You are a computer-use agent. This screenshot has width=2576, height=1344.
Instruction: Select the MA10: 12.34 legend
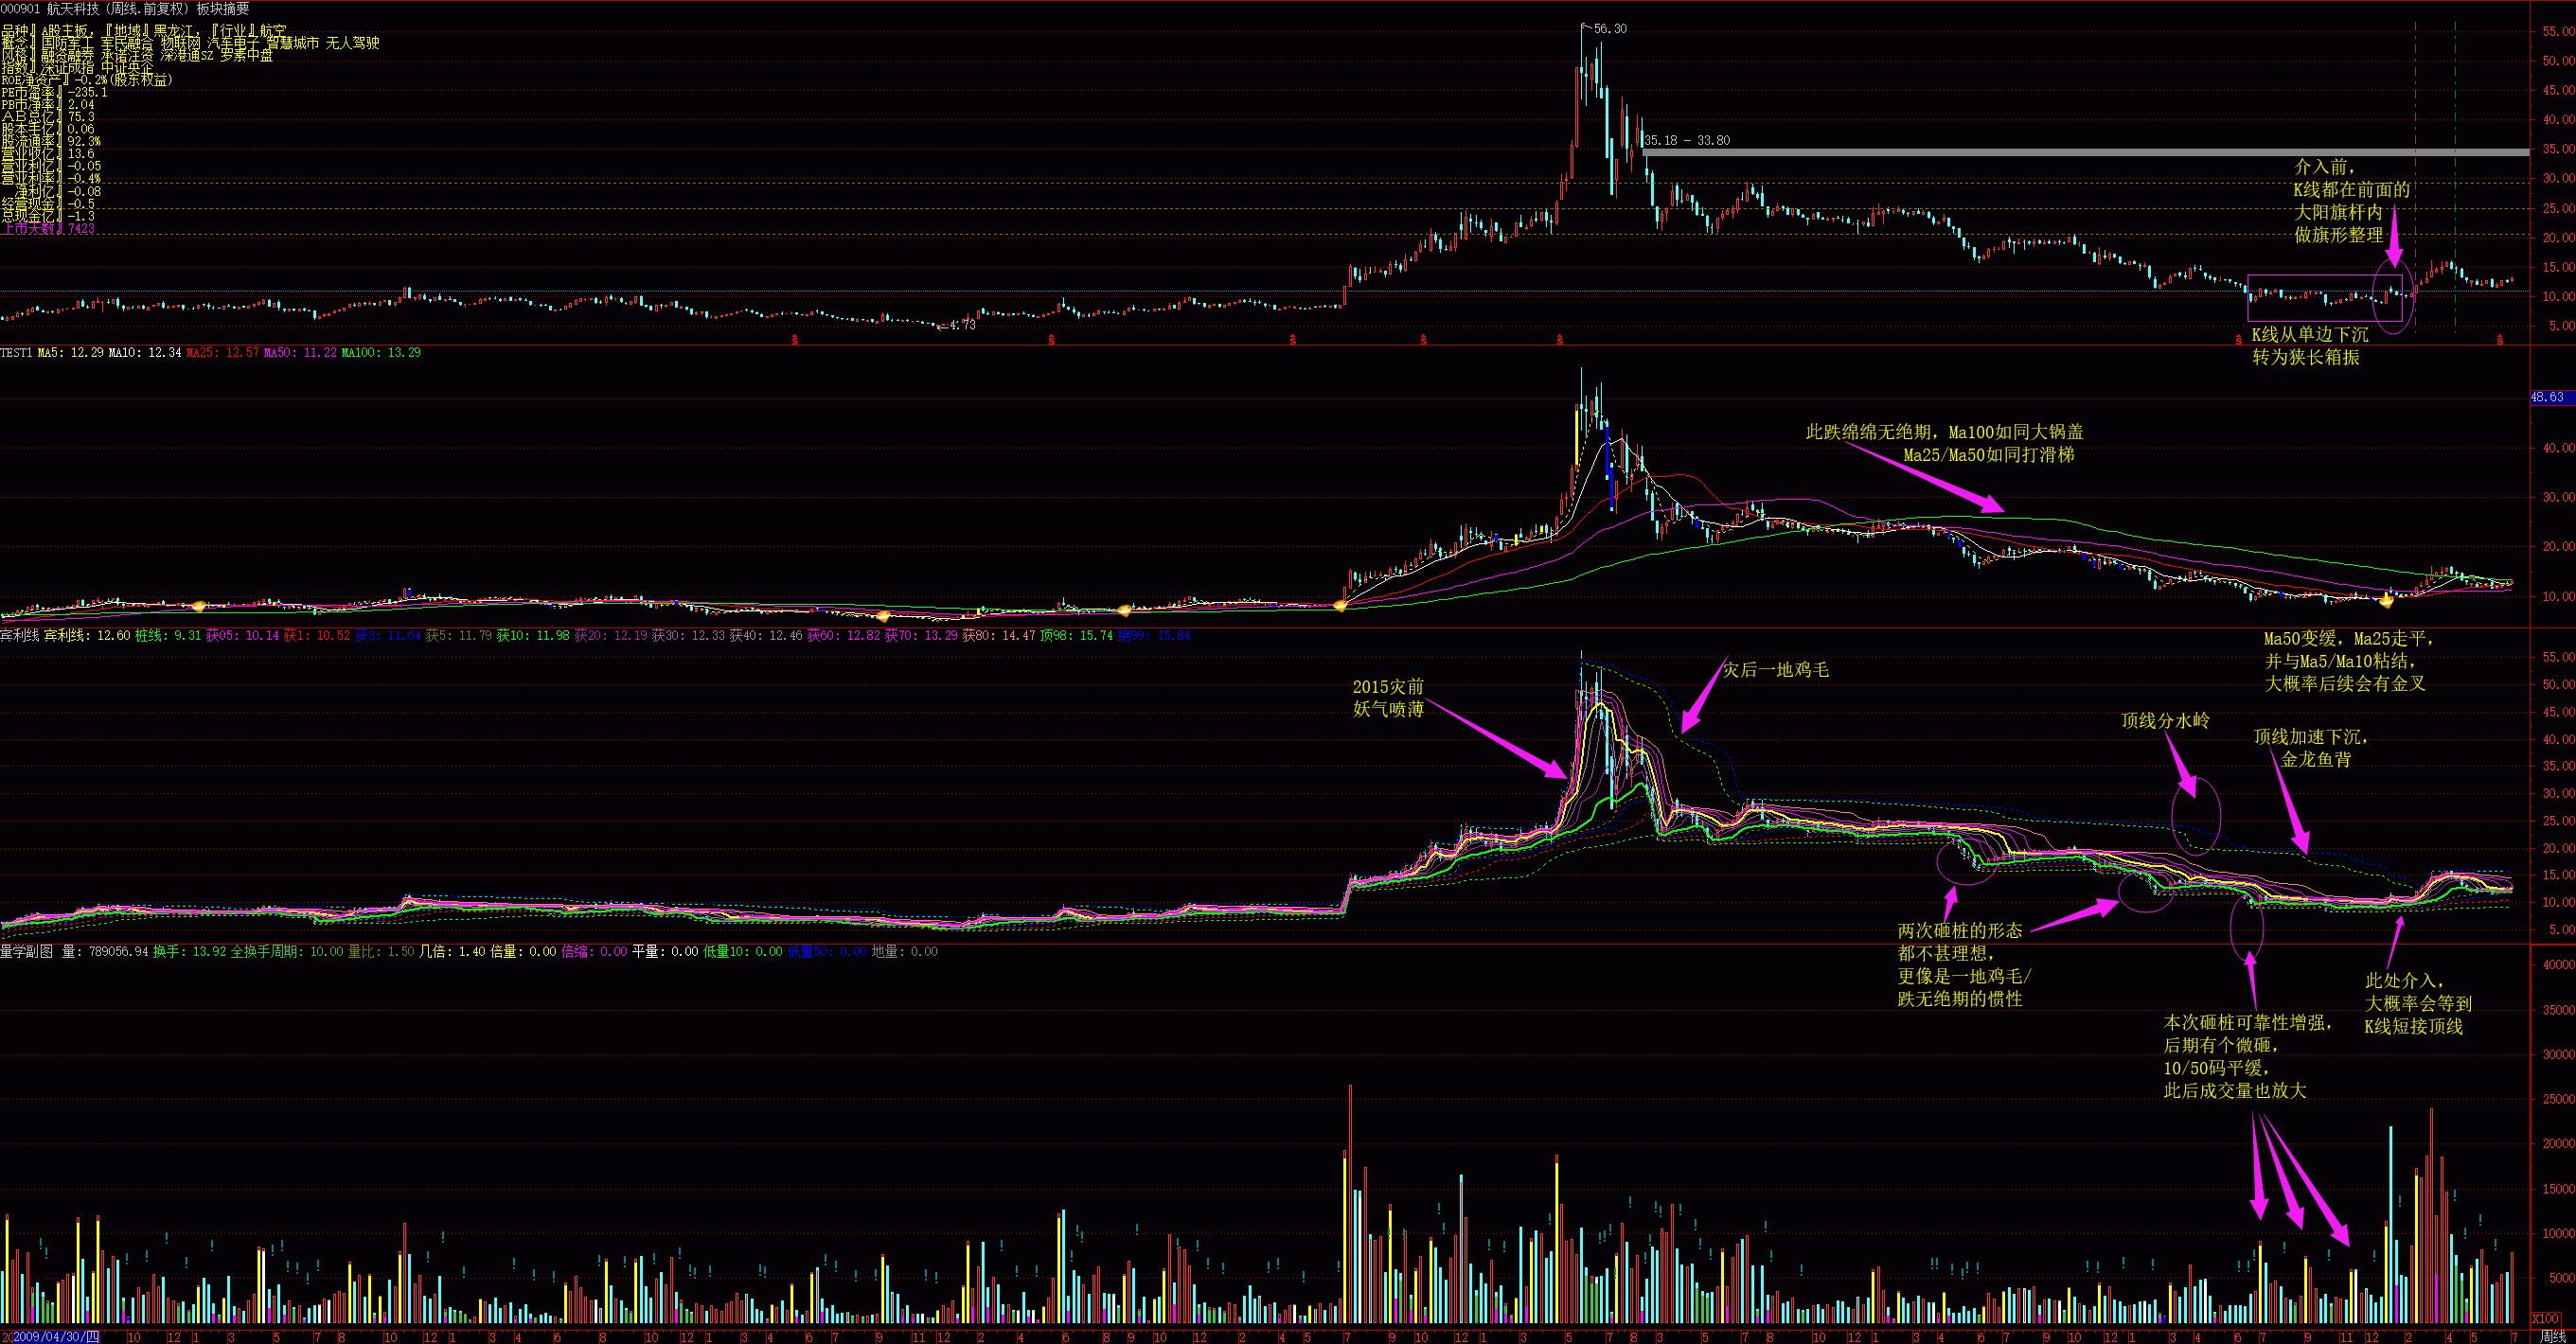pyautogui.click(x=145, y=353)
